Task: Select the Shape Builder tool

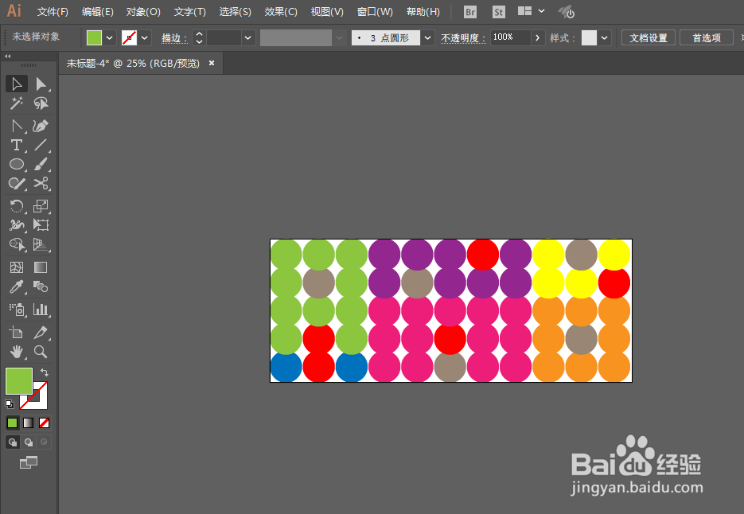Action: [x=17, y=244]
